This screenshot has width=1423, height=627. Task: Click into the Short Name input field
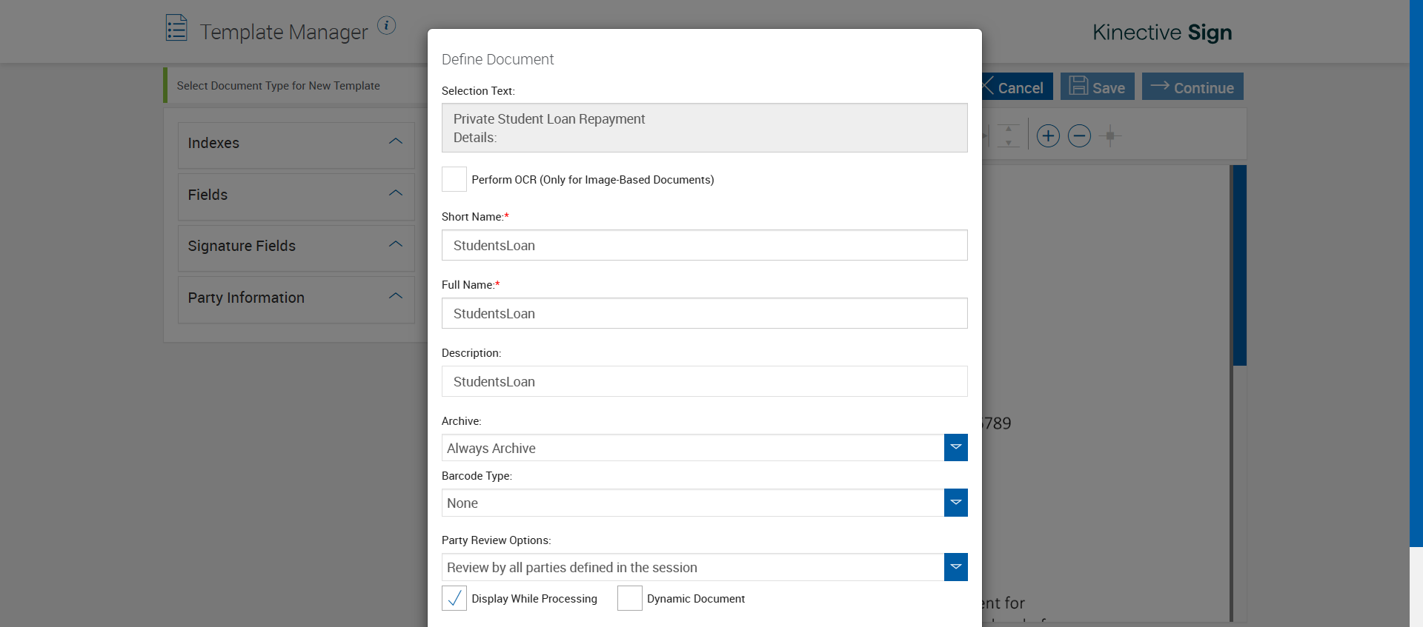pos(704,245)
